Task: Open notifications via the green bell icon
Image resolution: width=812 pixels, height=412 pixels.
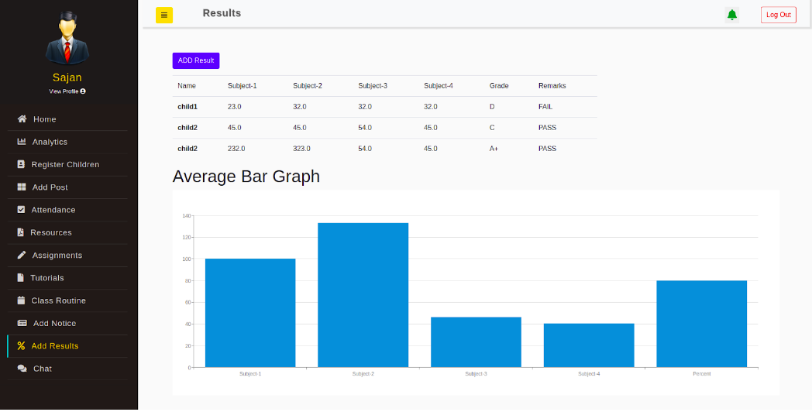Action: [x=731, y=15]
